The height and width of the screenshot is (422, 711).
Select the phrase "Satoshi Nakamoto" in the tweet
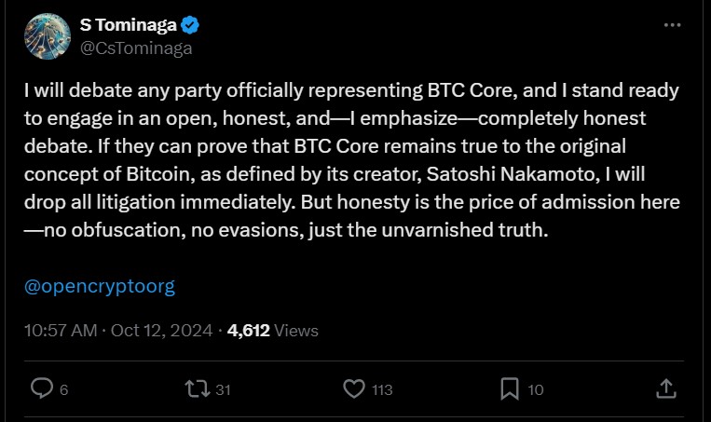pos(511,174)
